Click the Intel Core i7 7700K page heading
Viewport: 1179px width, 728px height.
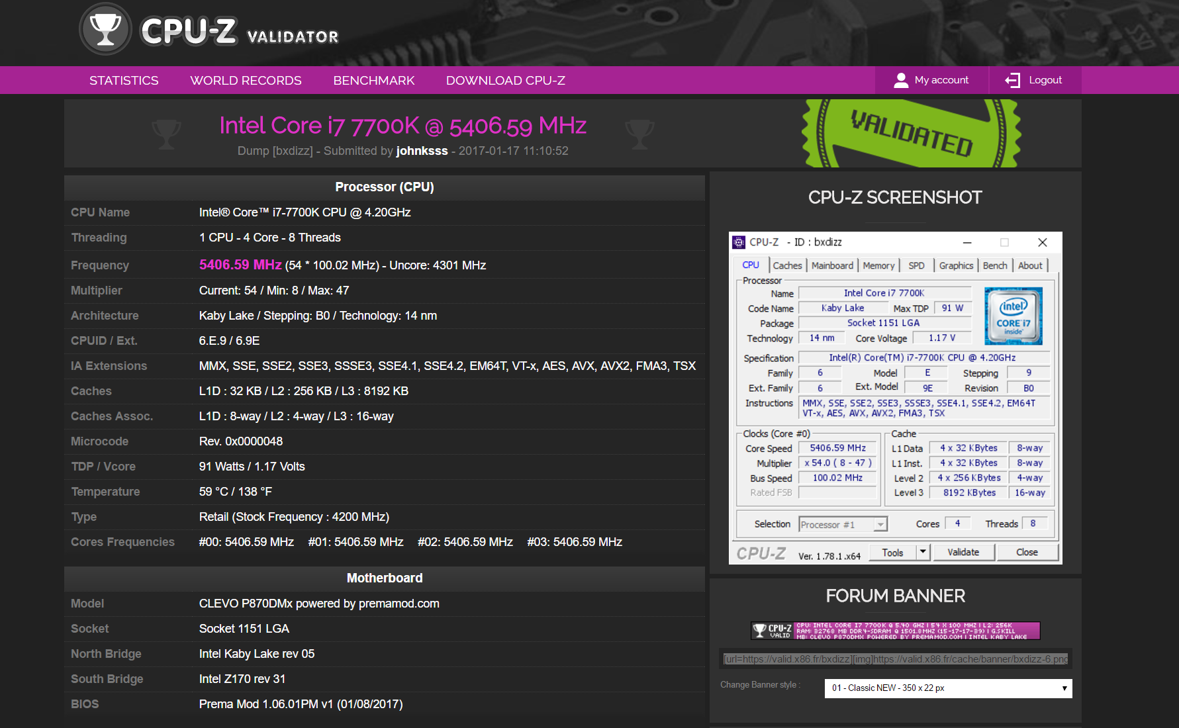coord(402,126)
